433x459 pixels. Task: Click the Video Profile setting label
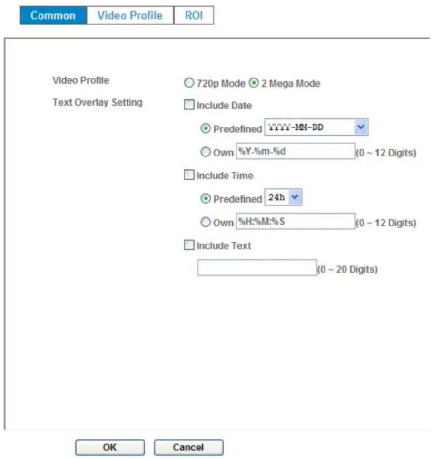tap(81, 80)
